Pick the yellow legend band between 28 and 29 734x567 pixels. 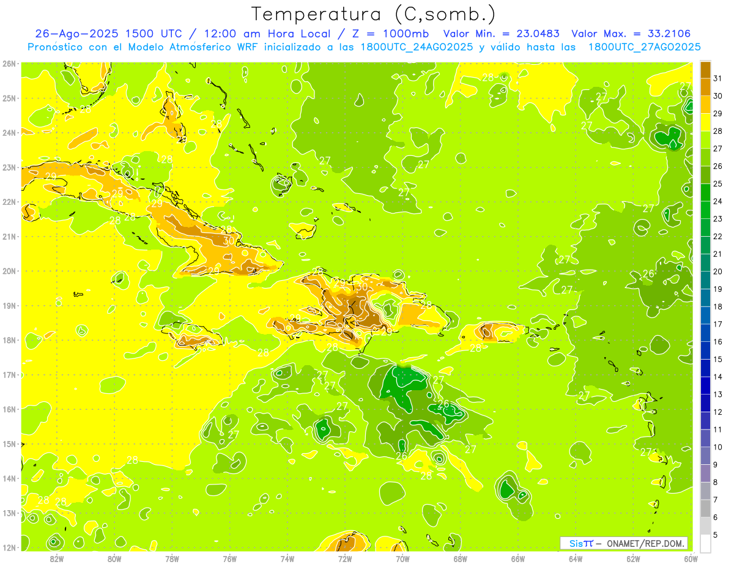tap(705, 122)
